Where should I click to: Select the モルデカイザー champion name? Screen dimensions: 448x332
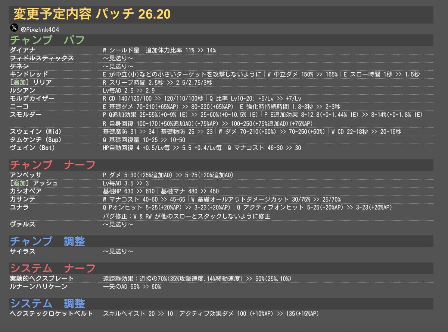pyautogui.click(x=32, y=98)
